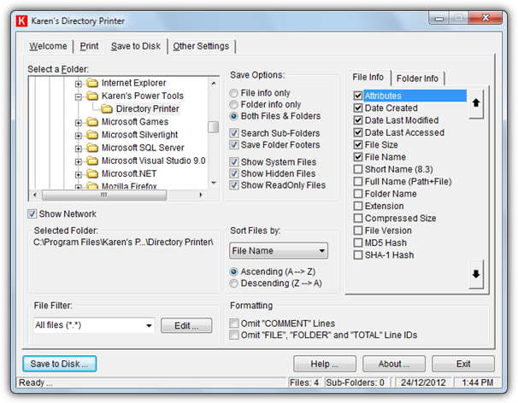Select File info only radio option
The height and width of the screenshot is (403, 518).
coord(234,92)
